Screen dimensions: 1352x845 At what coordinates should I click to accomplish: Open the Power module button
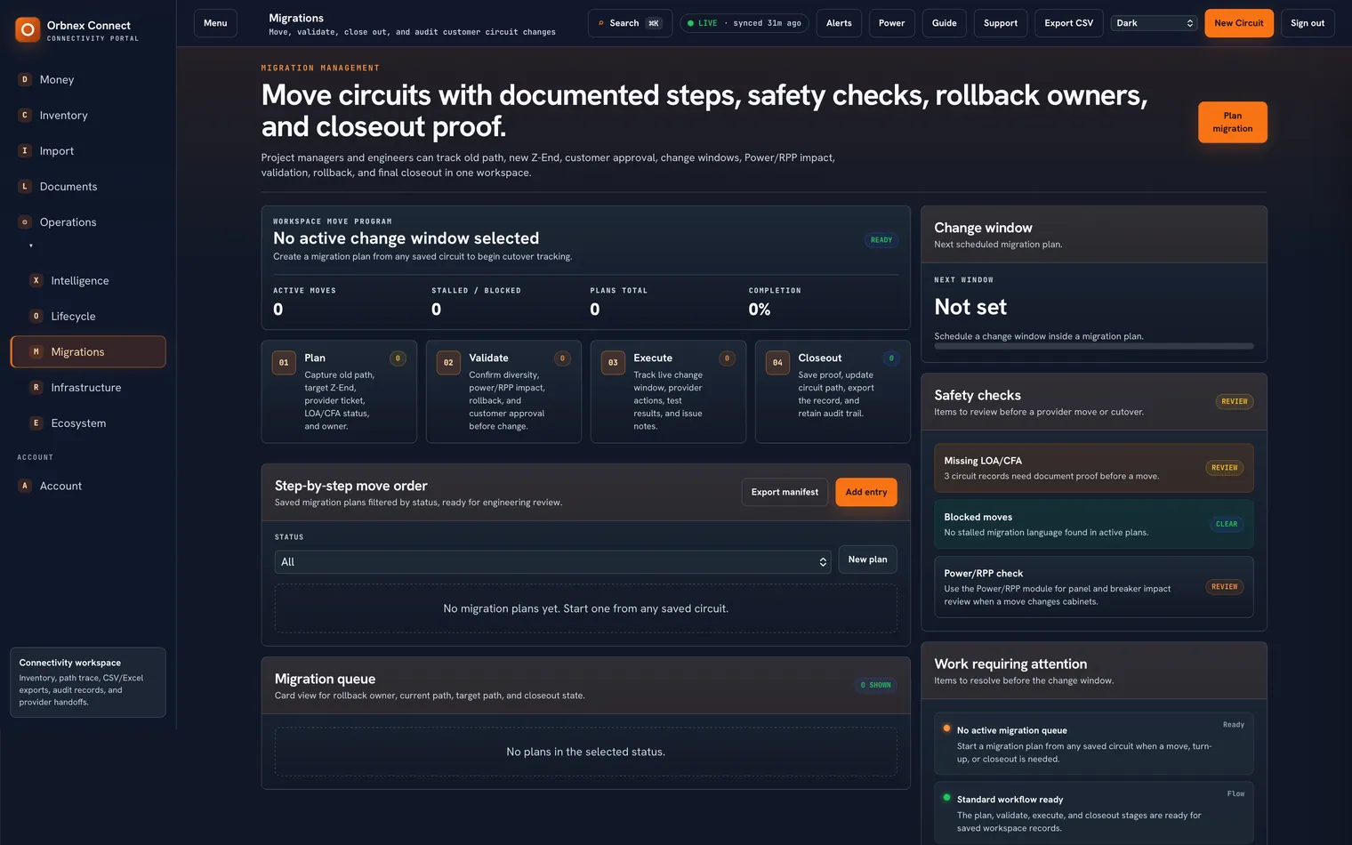(891, 23)
